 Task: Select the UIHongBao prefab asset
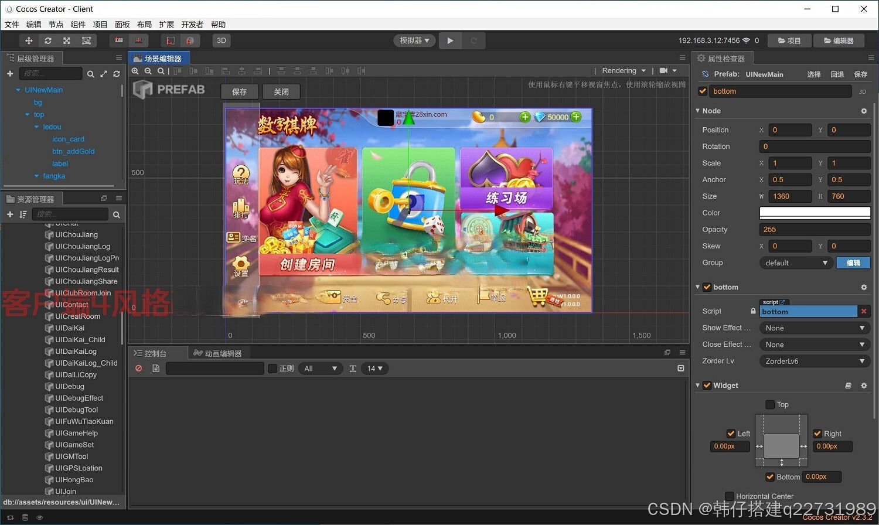click(x=74, y=480)
